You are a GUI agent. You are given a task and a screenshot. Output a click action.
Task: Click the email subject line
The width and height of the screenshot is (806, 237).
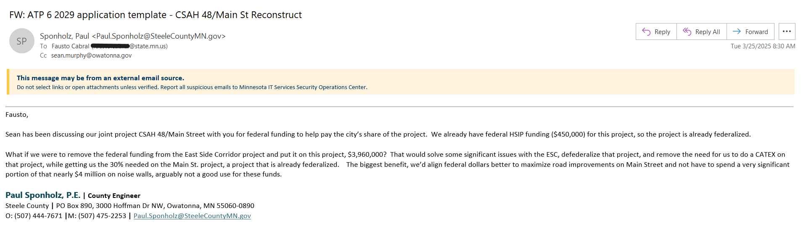click(156, 15)
